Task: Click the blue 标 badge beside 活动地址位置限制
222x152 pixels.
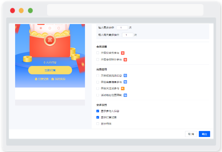Action: point(125,95)
